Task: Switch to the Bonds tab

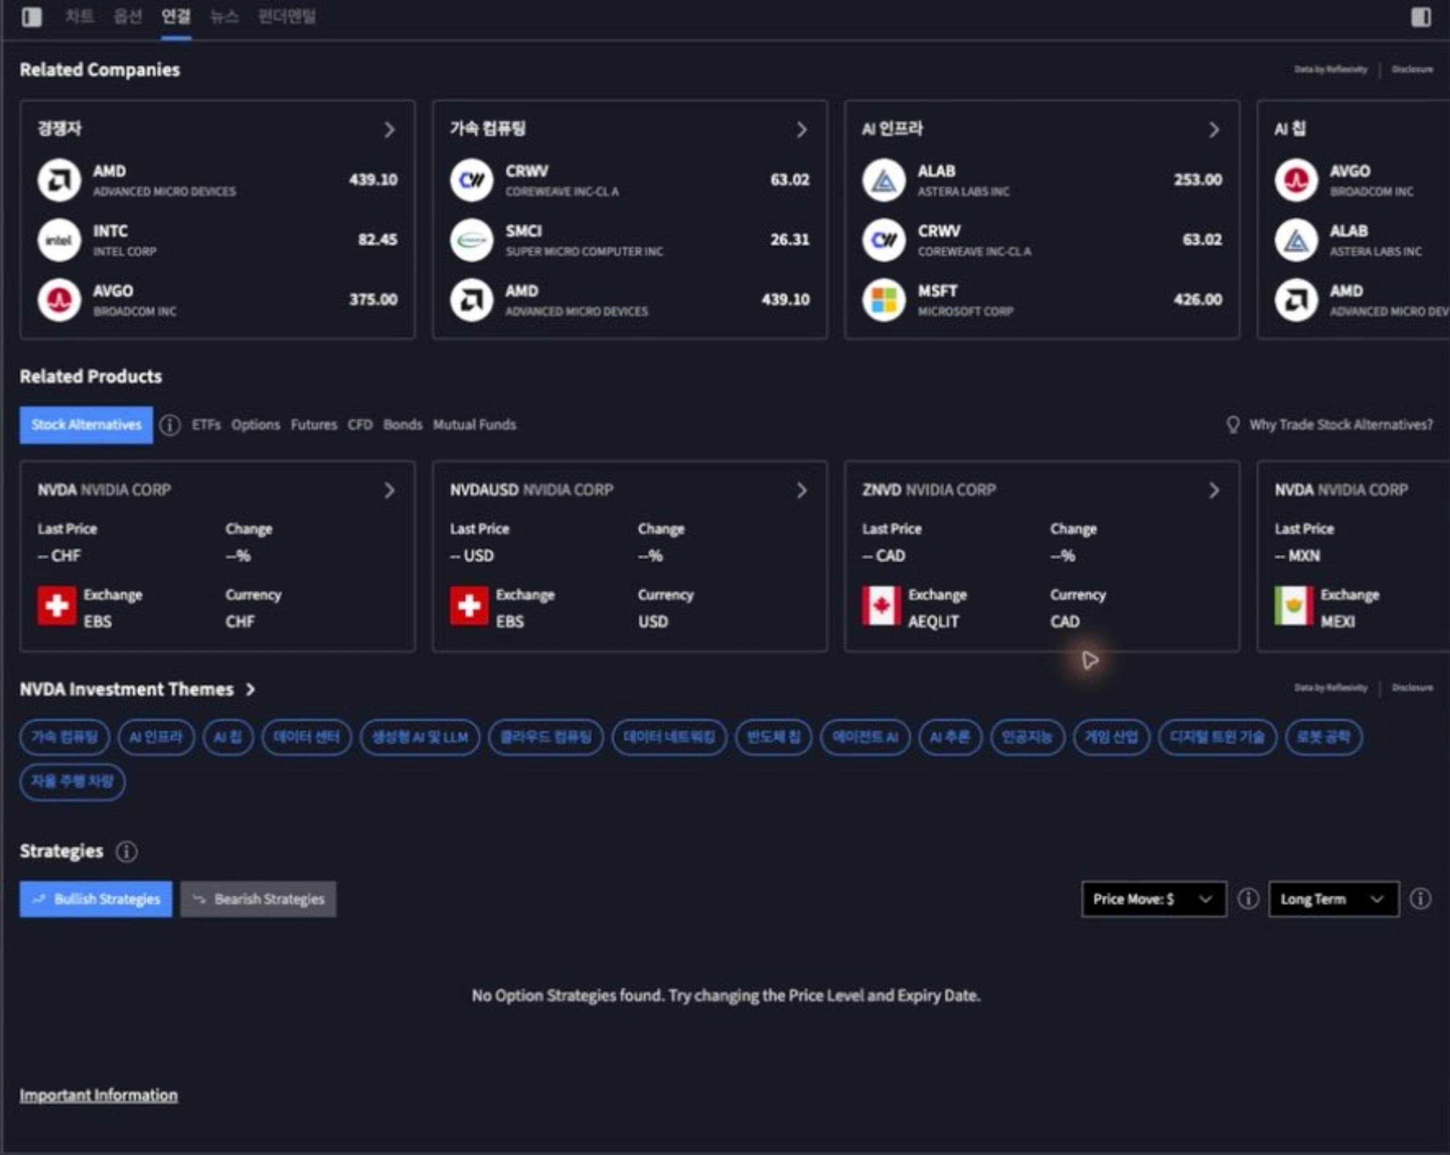Action: pos(403,425)
